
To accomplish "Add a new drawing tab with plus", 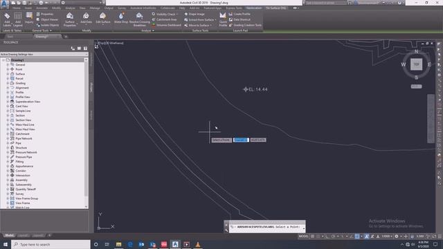I will (66, 37).
